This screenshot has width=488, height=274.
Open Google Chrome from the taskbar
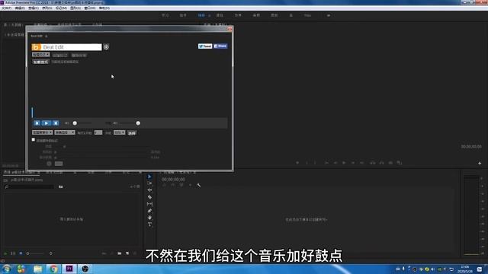pos(53,269)
